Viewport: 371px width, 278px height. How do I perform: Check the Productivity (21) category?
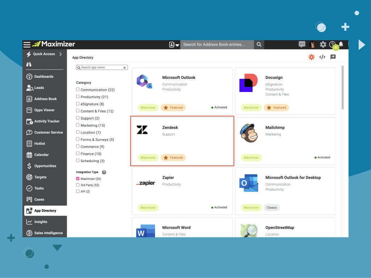tap(78, 96)
